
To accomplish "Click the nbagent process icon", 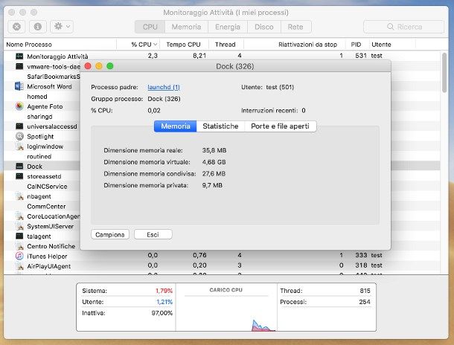I will pos(19,196).
